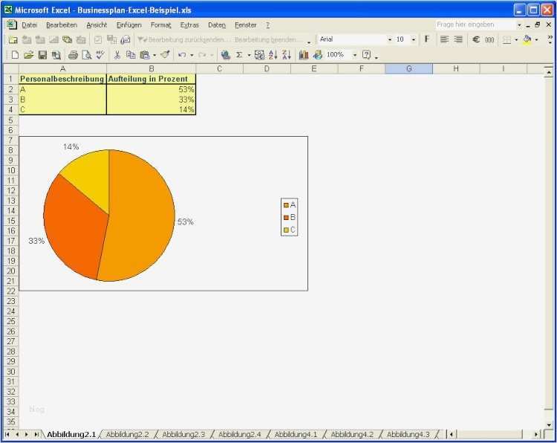
Task: Open the Datei menu
Action: [x=29, y=25]
